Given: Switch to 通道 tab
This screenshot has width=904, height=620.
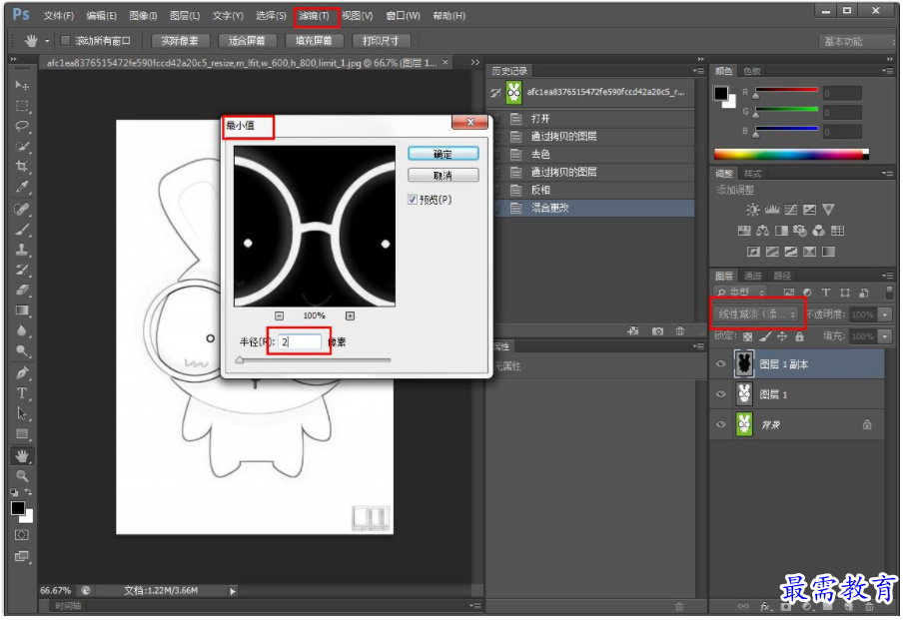Looking at the screenshot, I should click(752, 276).
